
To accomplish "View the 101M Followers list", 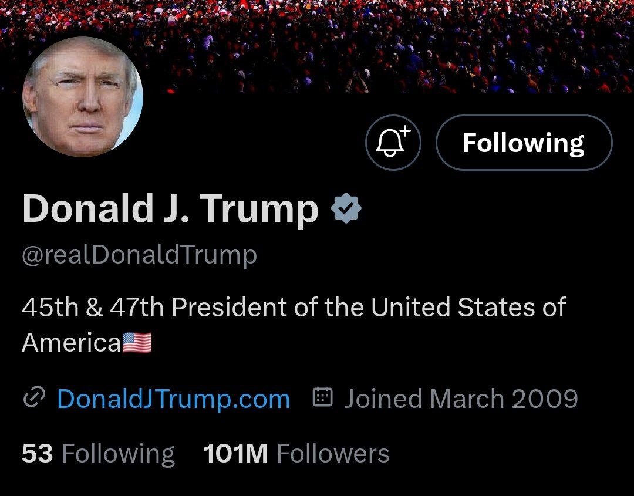I will tap(296, 454).
